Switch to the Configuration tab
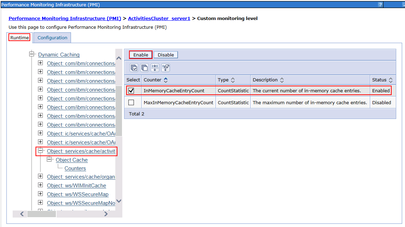This screenshot has height=227, width=405. click(x=52, y=38)
